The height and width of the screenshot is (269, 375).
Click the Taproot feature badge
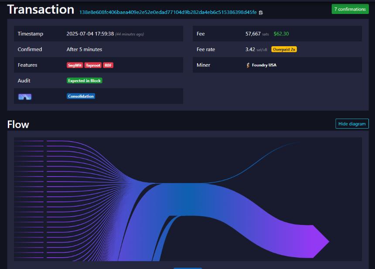point(92,65)
